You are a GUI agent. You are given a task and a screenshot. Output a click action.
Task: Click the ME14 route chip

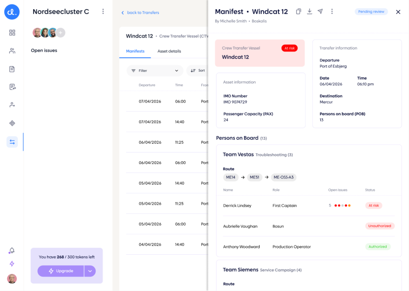click(231, 177)
